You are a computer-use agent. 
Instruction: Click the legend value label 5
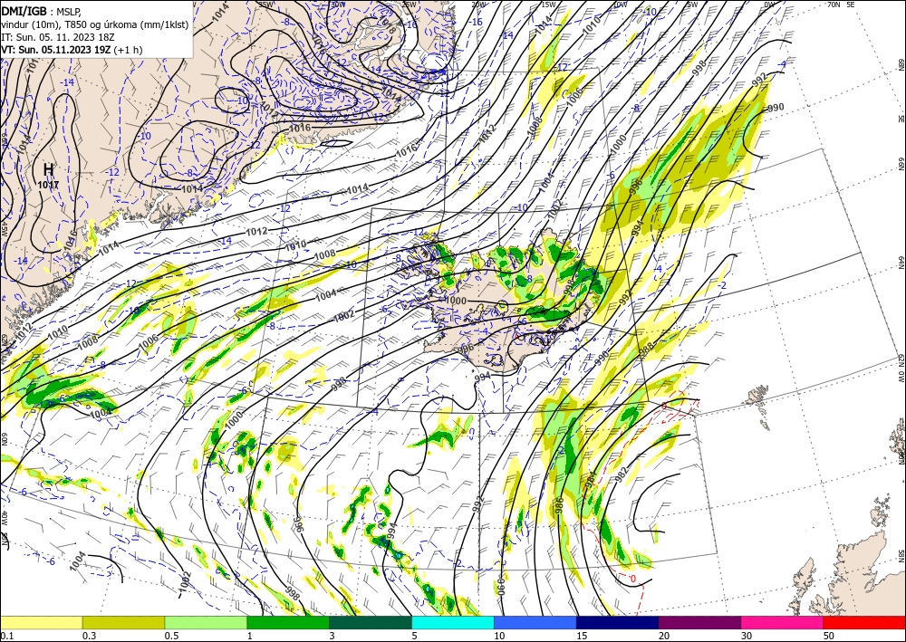414,636
